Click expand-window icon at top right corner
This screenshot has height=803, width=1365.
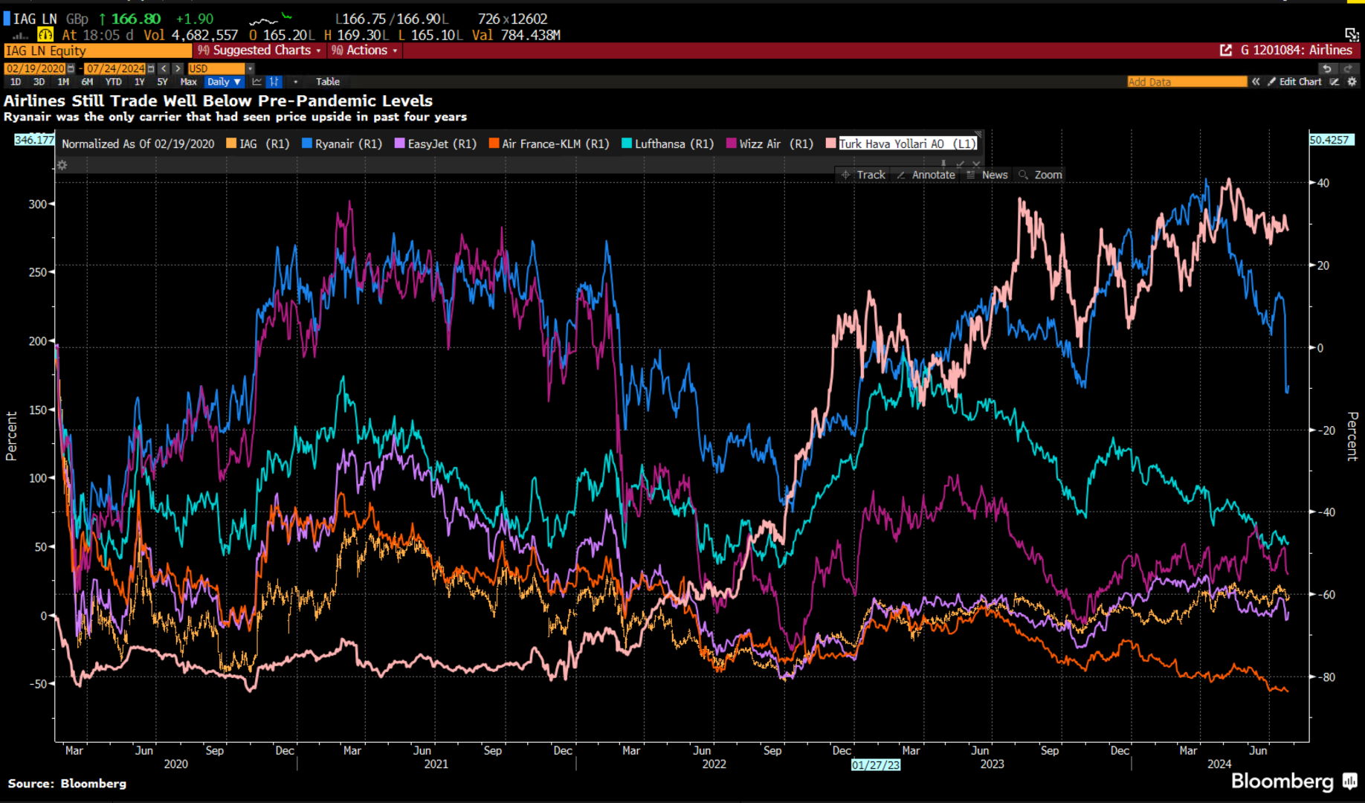[1352, 35]
